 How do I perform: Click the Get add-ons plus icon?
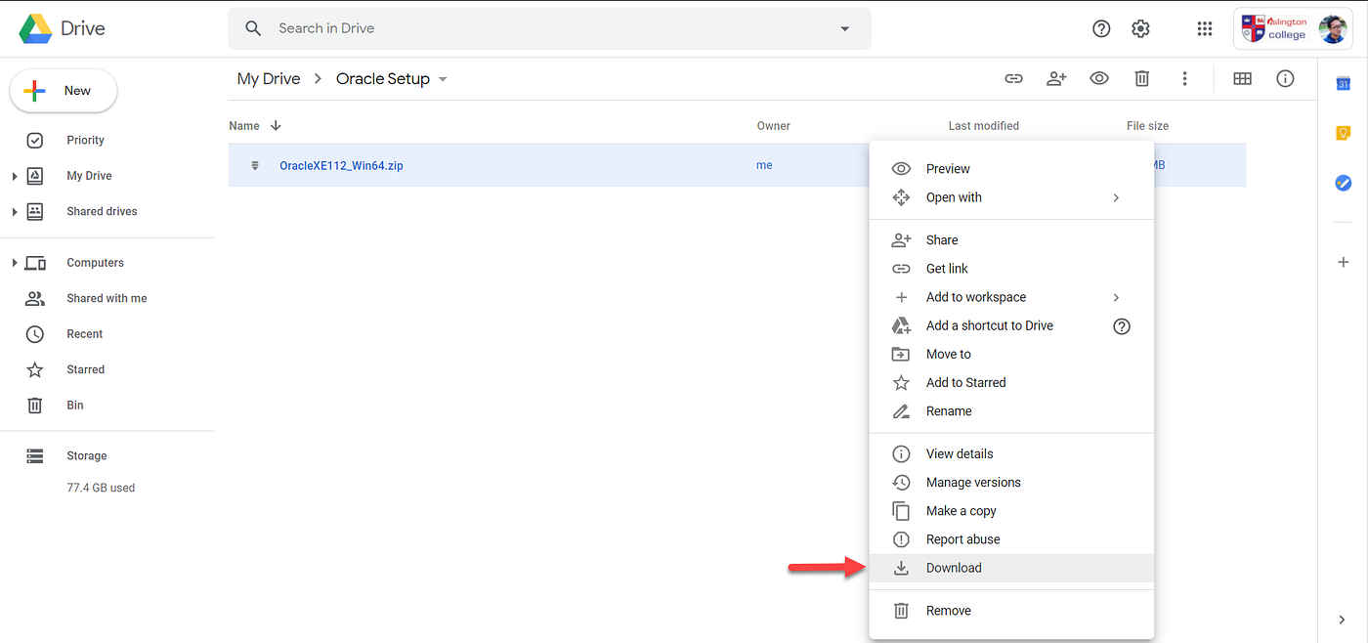coord(1343,262)
